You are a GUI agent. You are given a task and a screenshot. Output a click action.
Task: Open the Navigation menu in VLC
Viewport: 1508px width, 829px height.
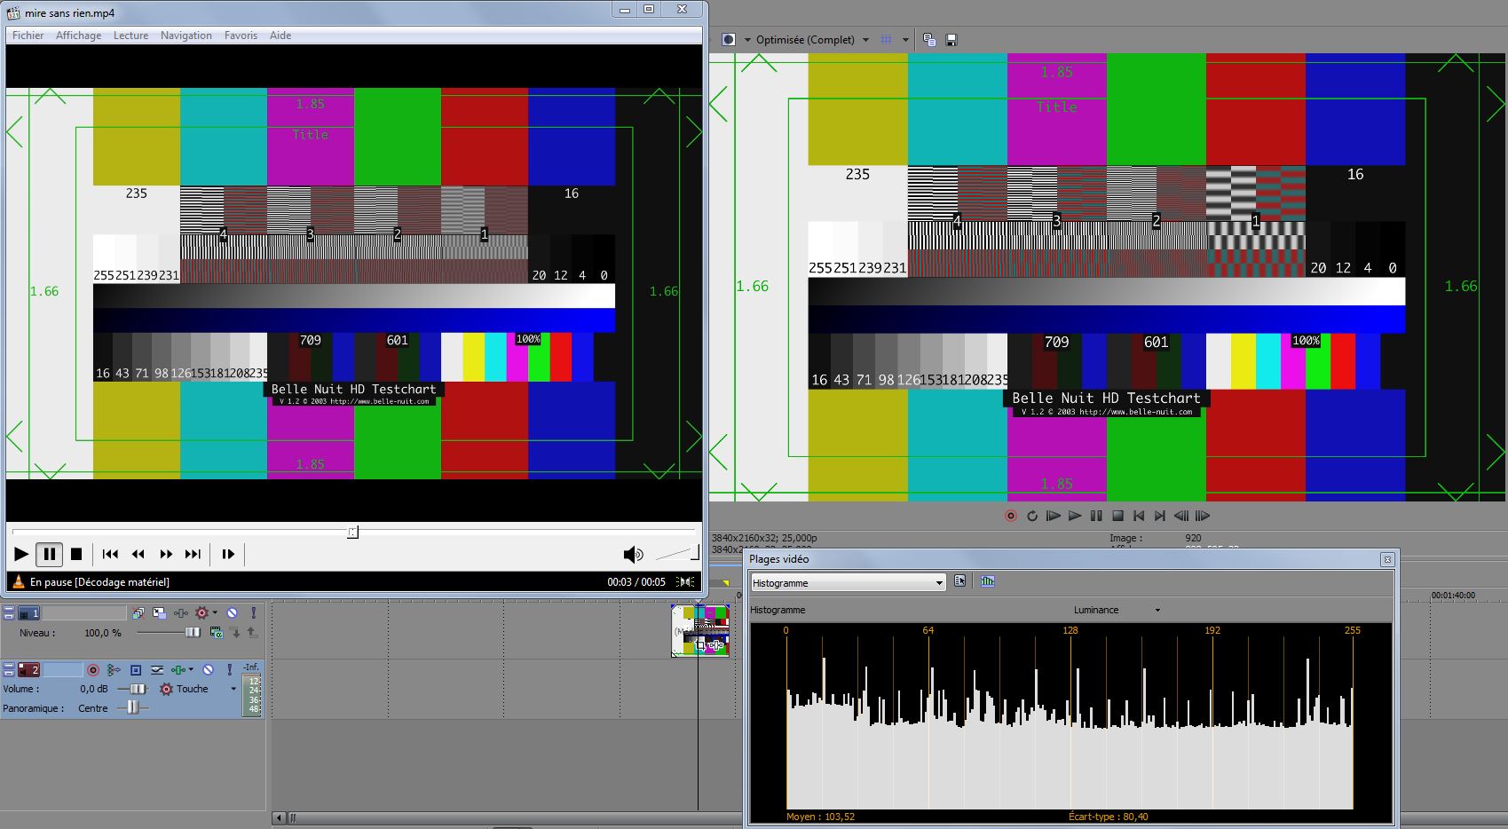(x=186, y=36)
